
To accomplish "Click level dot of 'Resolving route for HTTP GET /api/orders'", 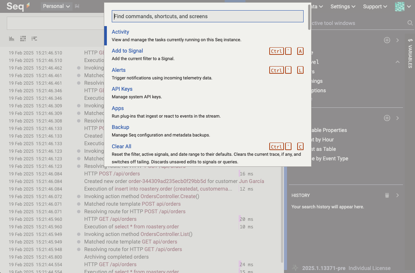I will tap(79, 250).
